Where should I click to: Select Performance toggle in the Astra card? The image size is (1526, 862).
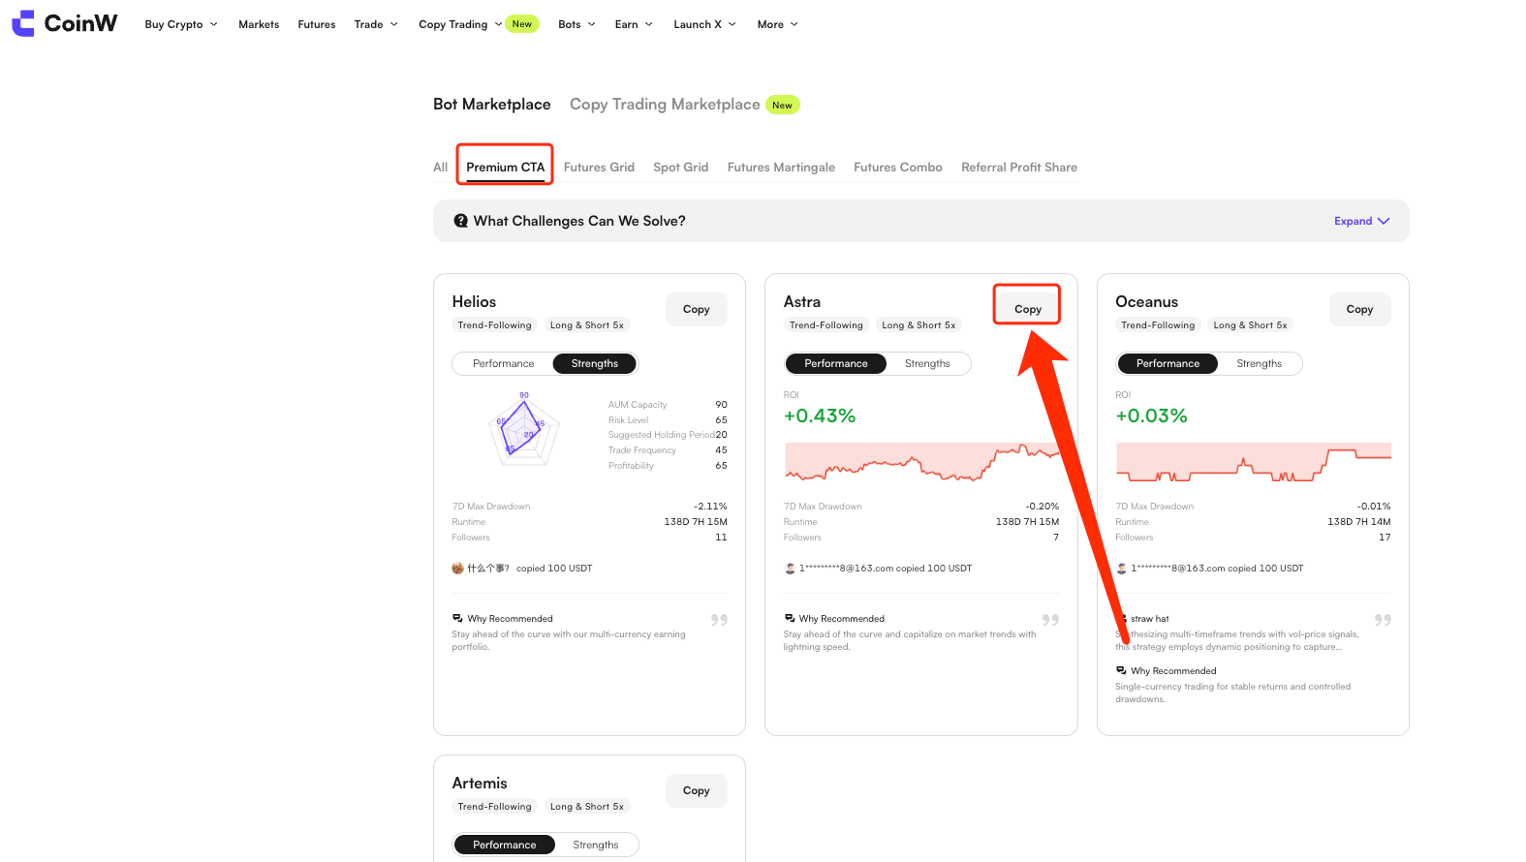point(836,363)
